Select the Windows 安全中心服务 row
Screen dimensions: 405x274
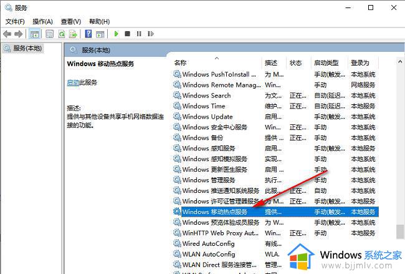click(275, 127)
